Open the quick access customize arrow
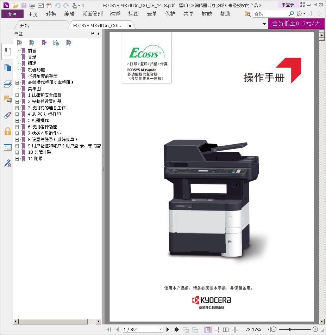 pyautogui.click(x=83, y=6)
